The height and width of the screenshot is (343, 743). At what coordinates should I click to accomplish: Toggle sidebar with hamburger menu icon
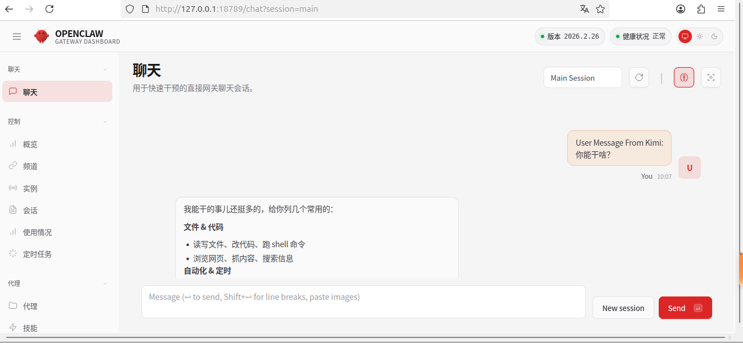tap(17, 36)
